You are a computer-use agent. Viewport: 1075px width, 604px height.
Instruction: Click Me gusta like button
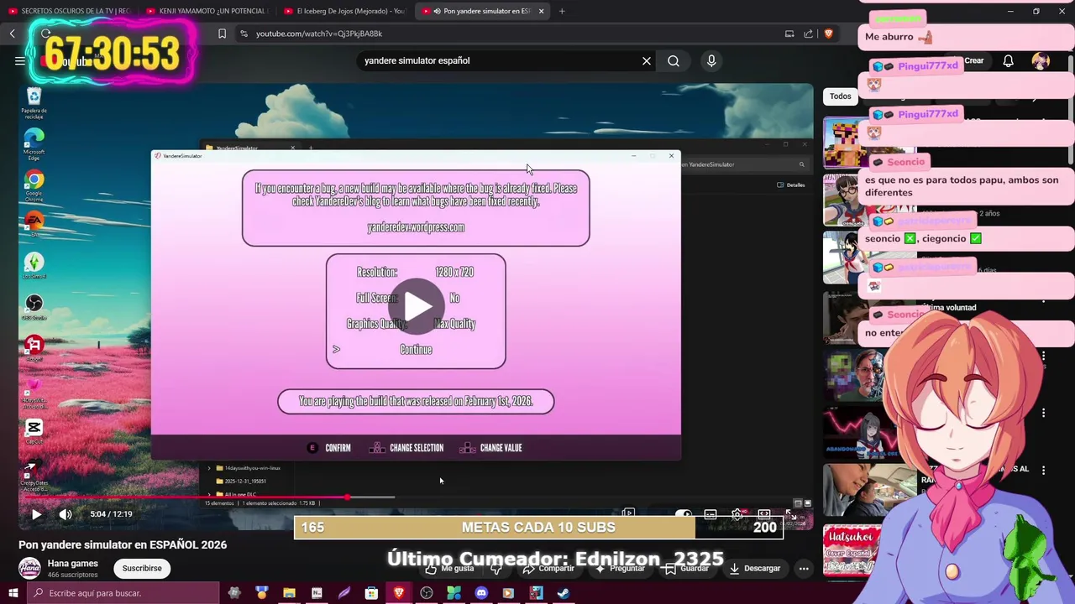point(450,568)
